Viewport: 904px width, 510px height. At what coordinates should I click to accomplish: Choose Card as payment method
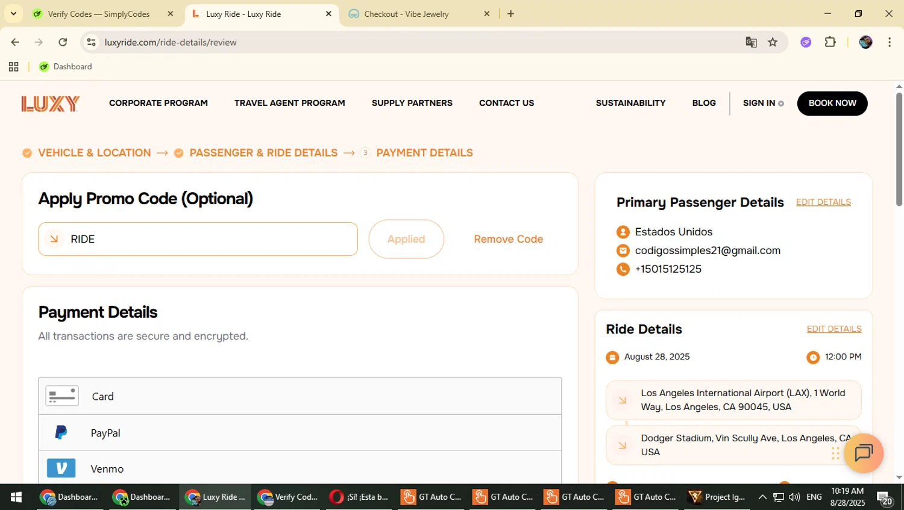point(300,396)
